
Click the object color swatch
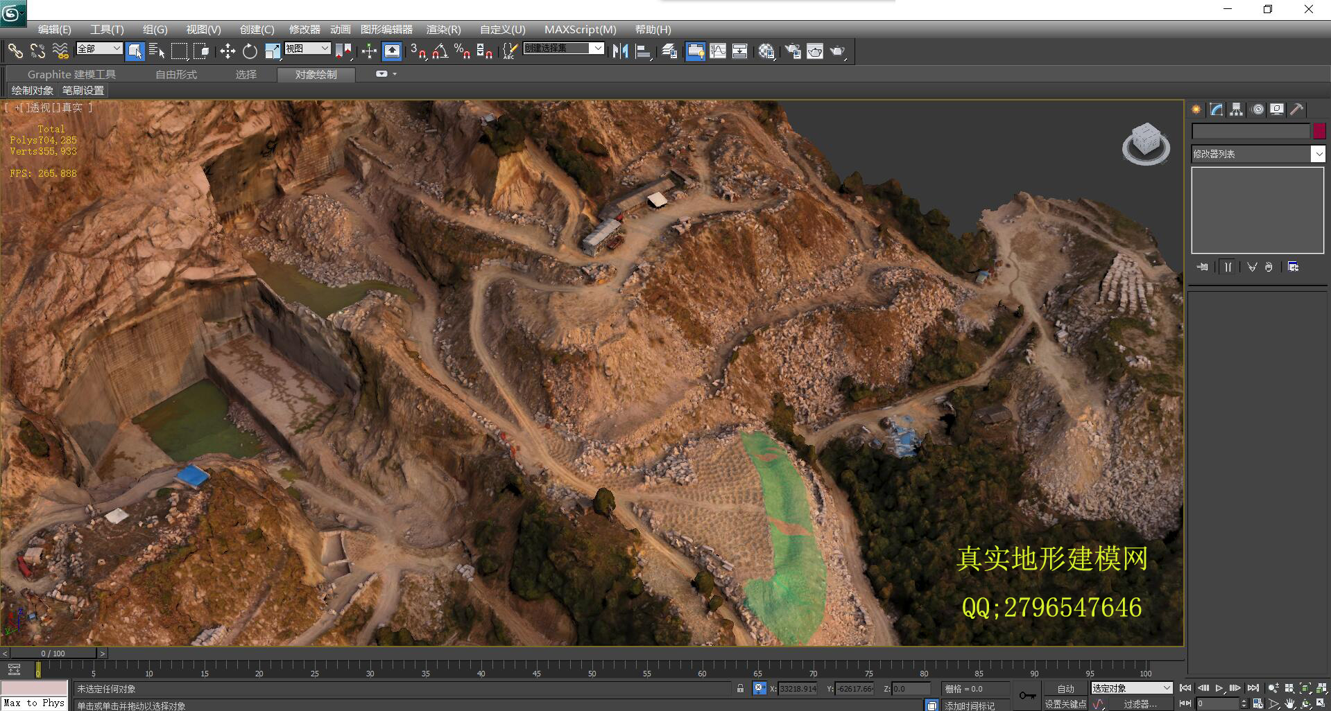coord(1319,130)
